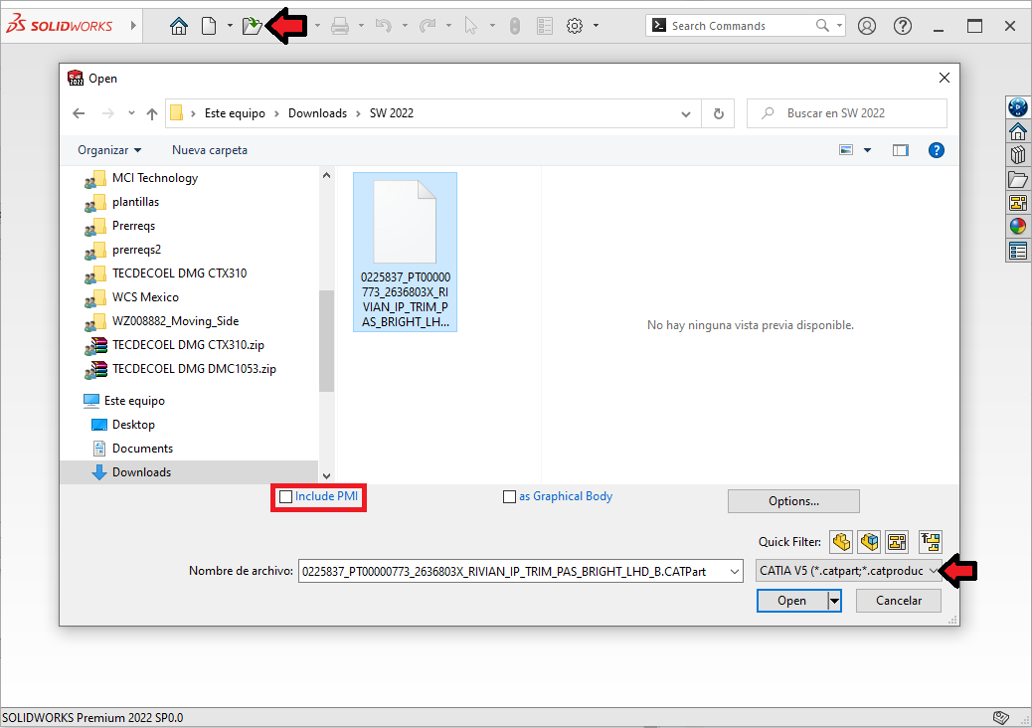Open the File Properties icon
Image resolution: width=1032 pixels, height=728 pixels.
click(545, 26)
